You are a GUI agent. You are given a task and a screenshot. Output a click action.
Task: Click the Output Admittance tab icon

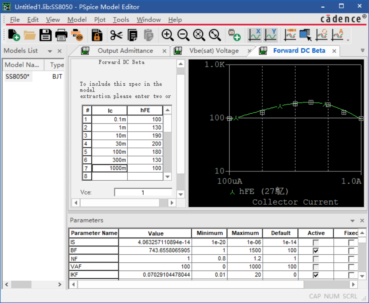coord(85,51)
